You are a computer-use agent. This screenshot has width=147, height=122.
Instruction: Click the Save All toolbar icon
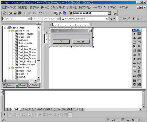[19, 13]
